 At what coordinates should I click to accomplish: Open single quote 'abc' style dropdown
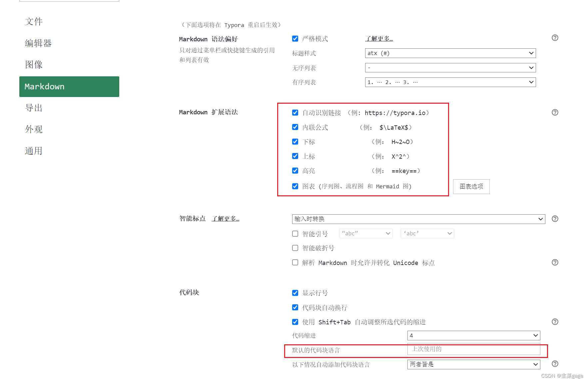[427, 233]
